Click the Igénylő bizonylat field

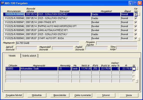click(x=27, y=48)
